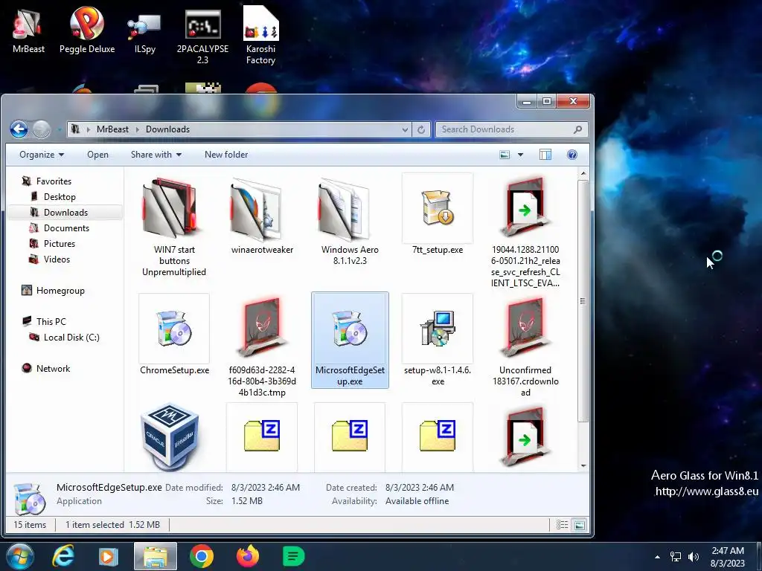Open the taskbar volume speaker icon
This screenshot has width=762, height=571.
tap(694, 557)
